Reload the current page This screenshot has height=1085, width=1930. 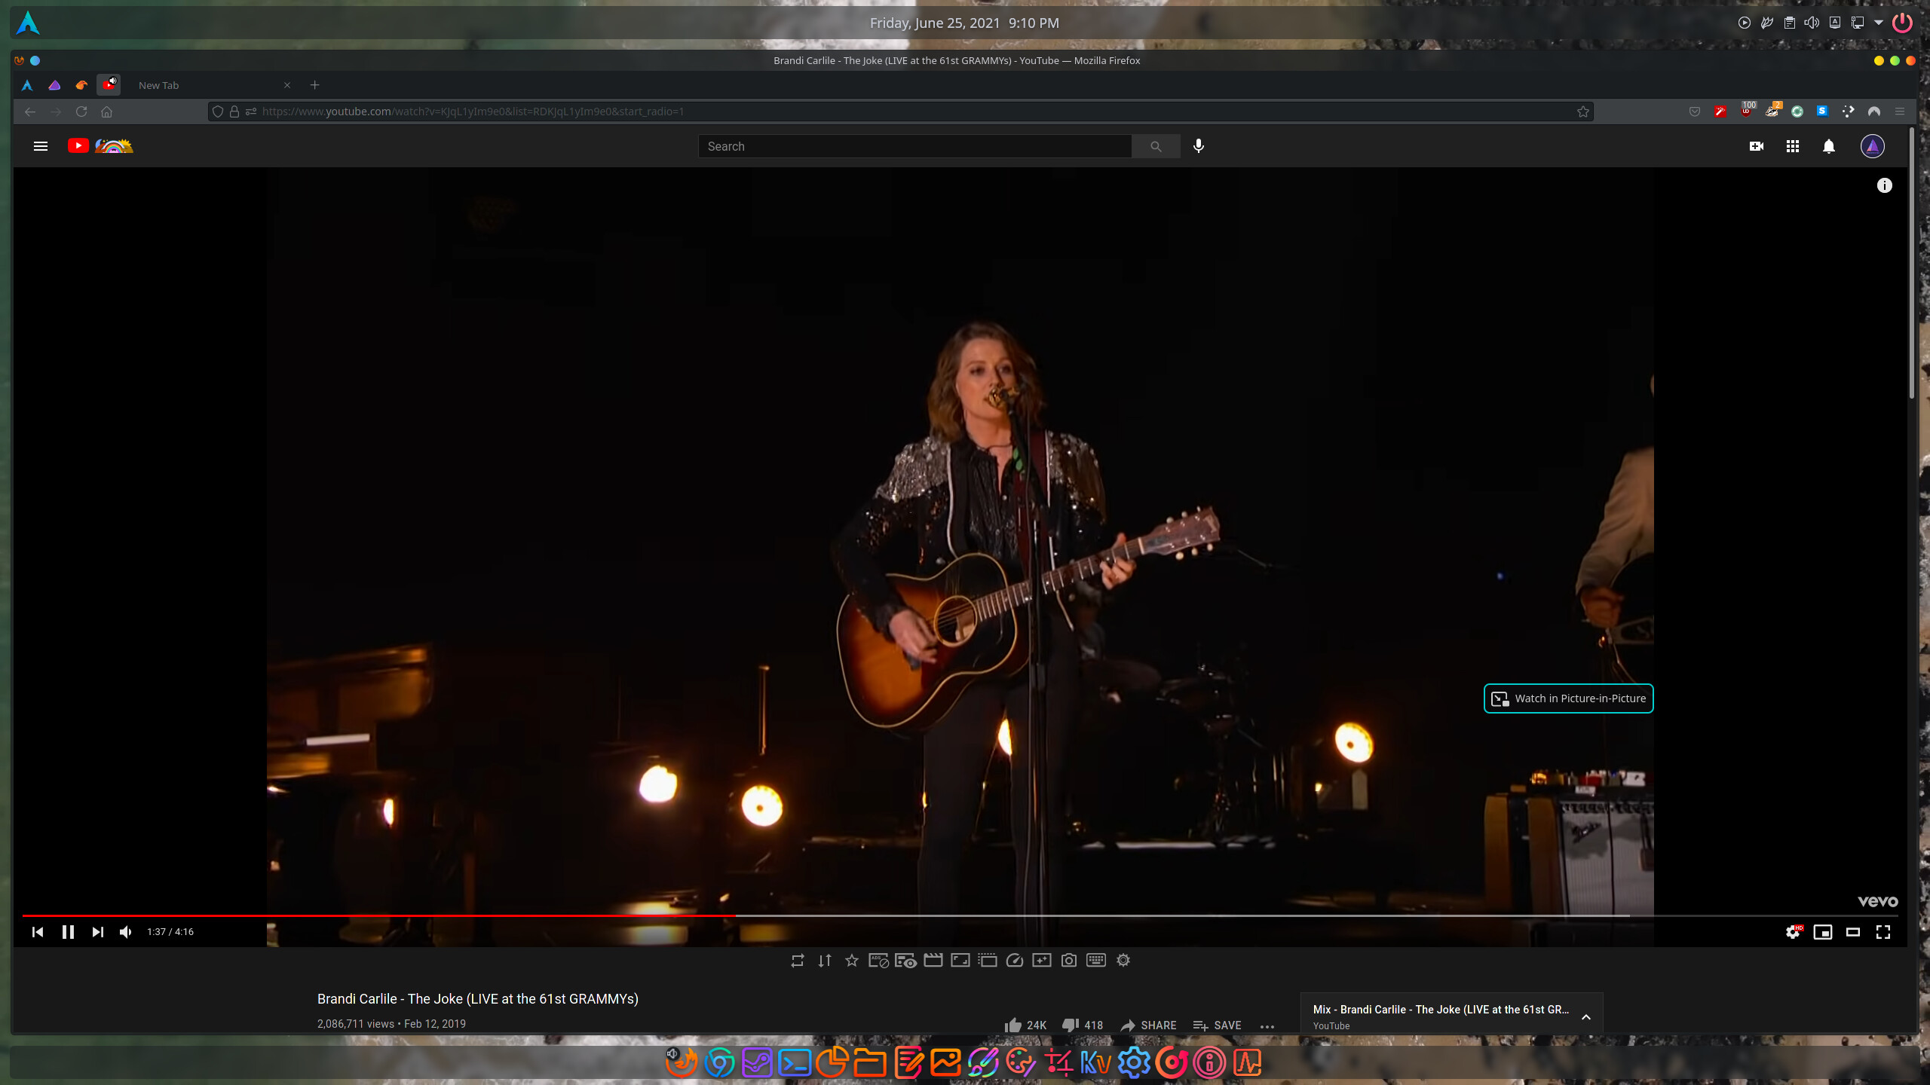tap(81, 112)
